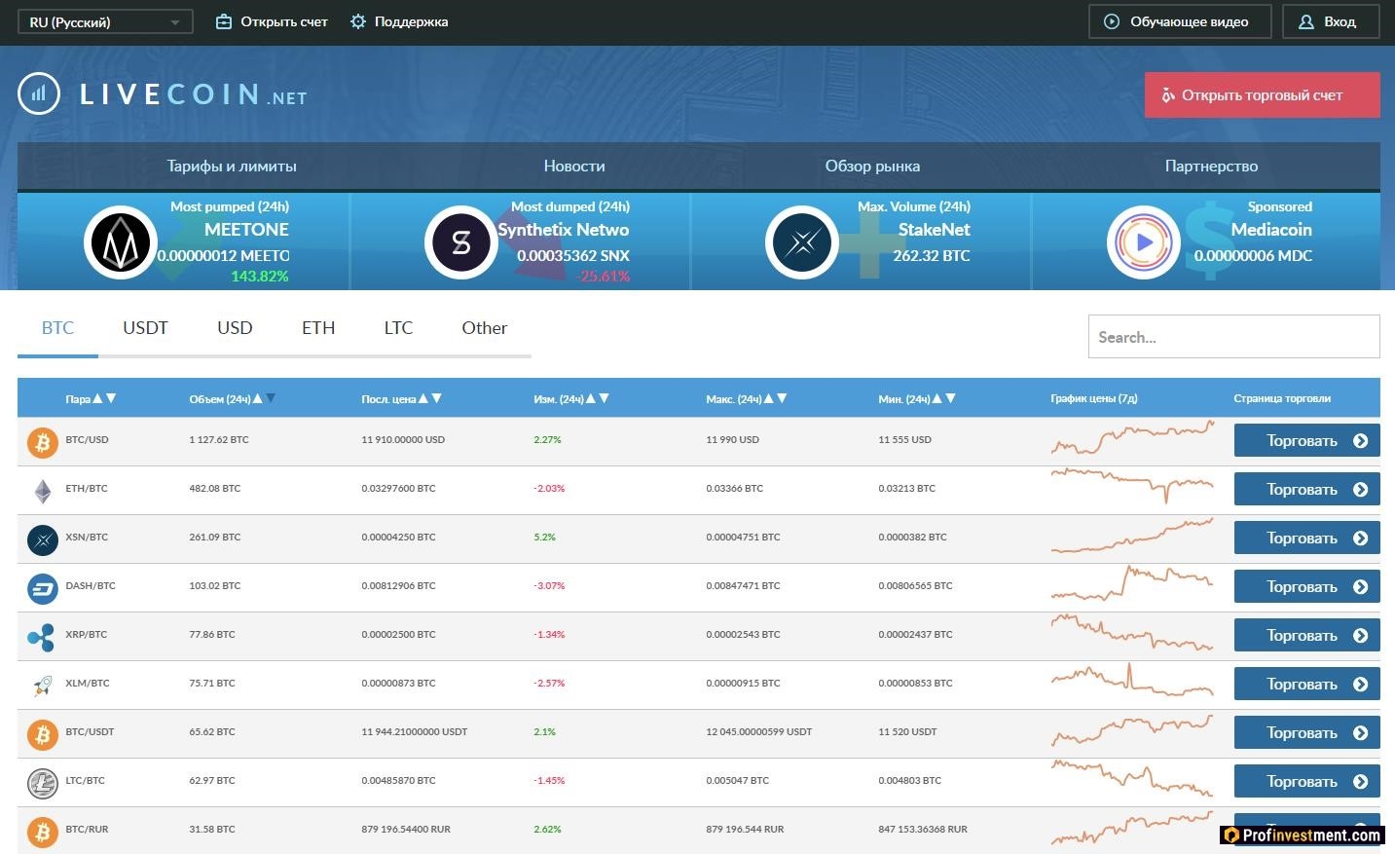The image size is (1395, 854).
Task: Click the BTC/USD 7-day price chart
Action: (1132, 438)
